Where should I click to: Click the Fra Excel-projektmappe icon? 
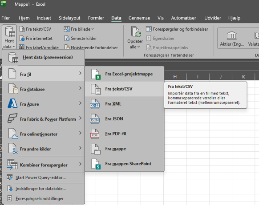pos(96,75)
